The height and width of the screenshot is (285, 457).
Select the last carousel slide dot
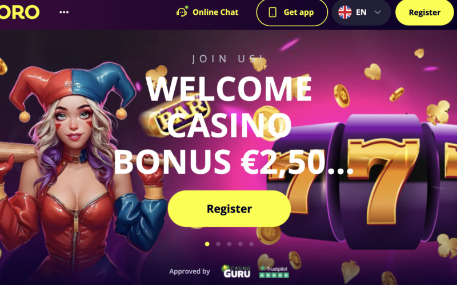click(x=251, y=244)
